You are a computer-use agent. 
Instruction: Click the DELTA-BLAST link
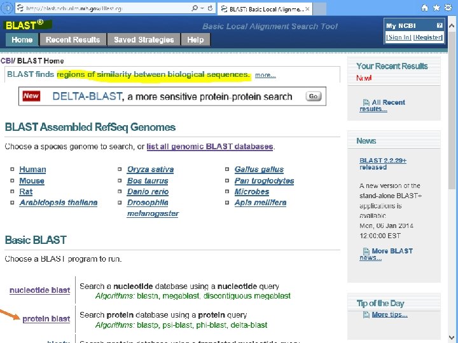click(87, 97)
